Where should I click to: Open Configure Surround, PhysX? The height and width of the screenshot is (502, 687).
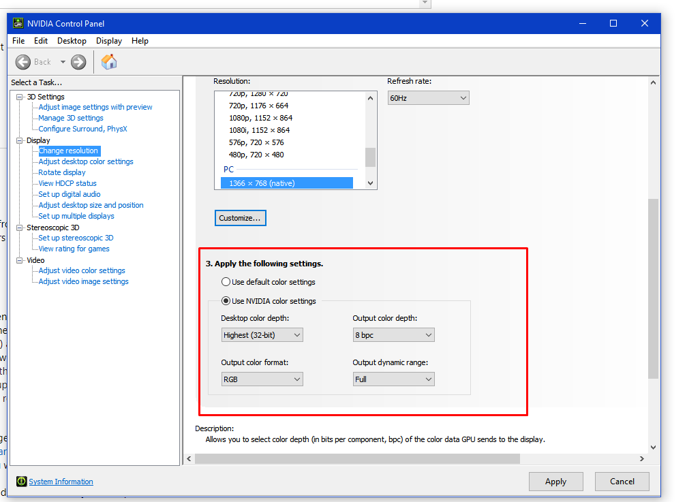[x=83, y=129]
